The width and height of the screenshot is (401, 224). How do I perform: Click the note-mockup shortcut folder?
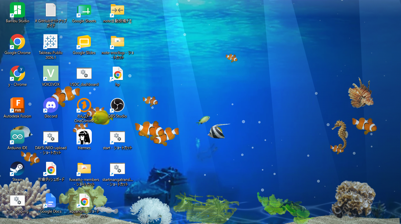pos(117,42)
